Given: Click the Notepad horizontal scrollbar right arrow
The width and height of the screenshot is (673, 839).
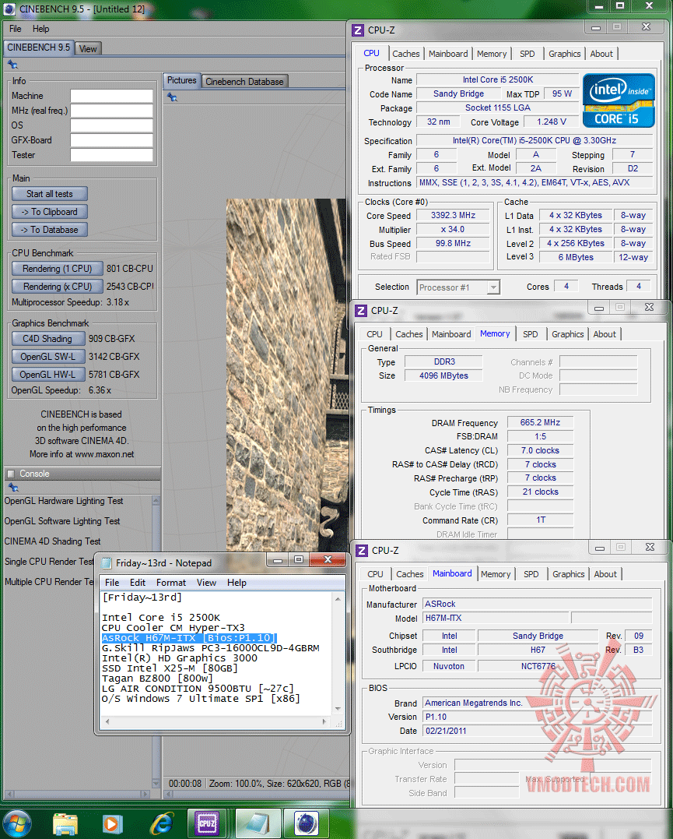Looking at the screenshot, I should tap(324, 722).
